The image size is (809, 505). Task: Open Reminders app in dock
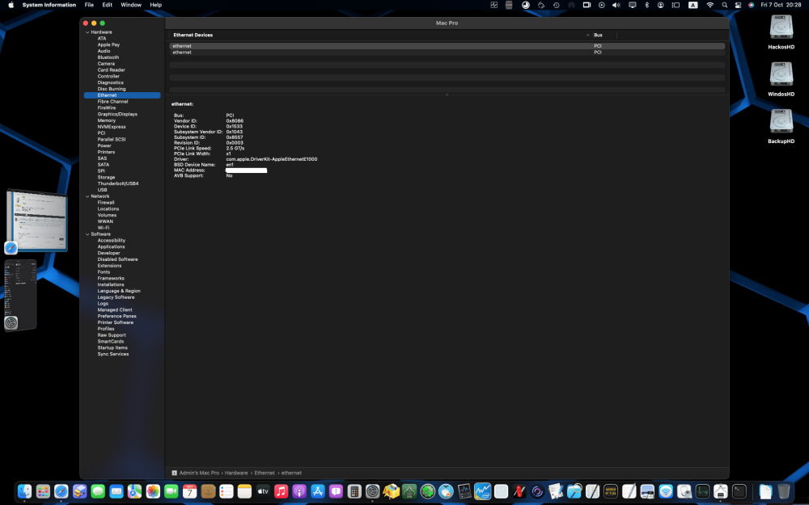pyautogui.click(x=227, y=491)
